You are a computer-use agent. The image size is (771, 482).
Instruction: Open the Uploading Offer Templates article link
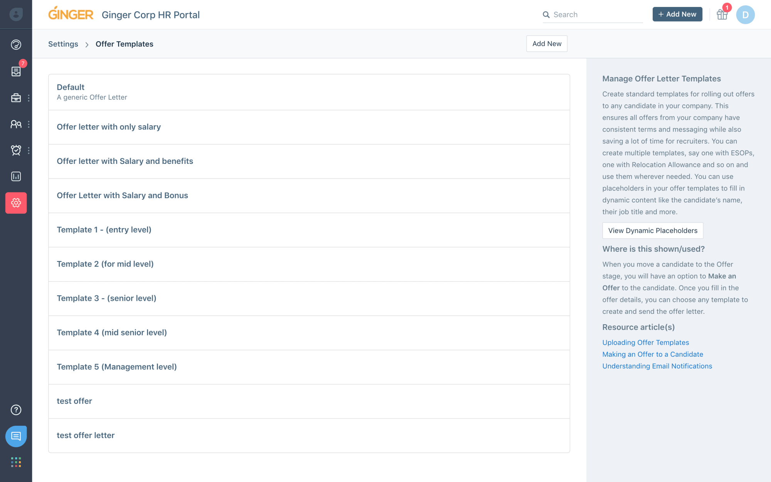tap(645, 342)
